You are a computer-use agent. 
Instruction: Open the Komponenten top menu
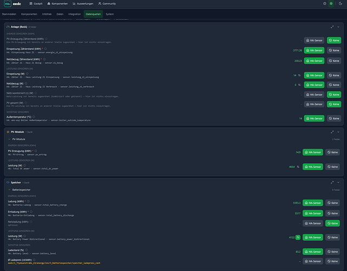click(x=57, y=4)
